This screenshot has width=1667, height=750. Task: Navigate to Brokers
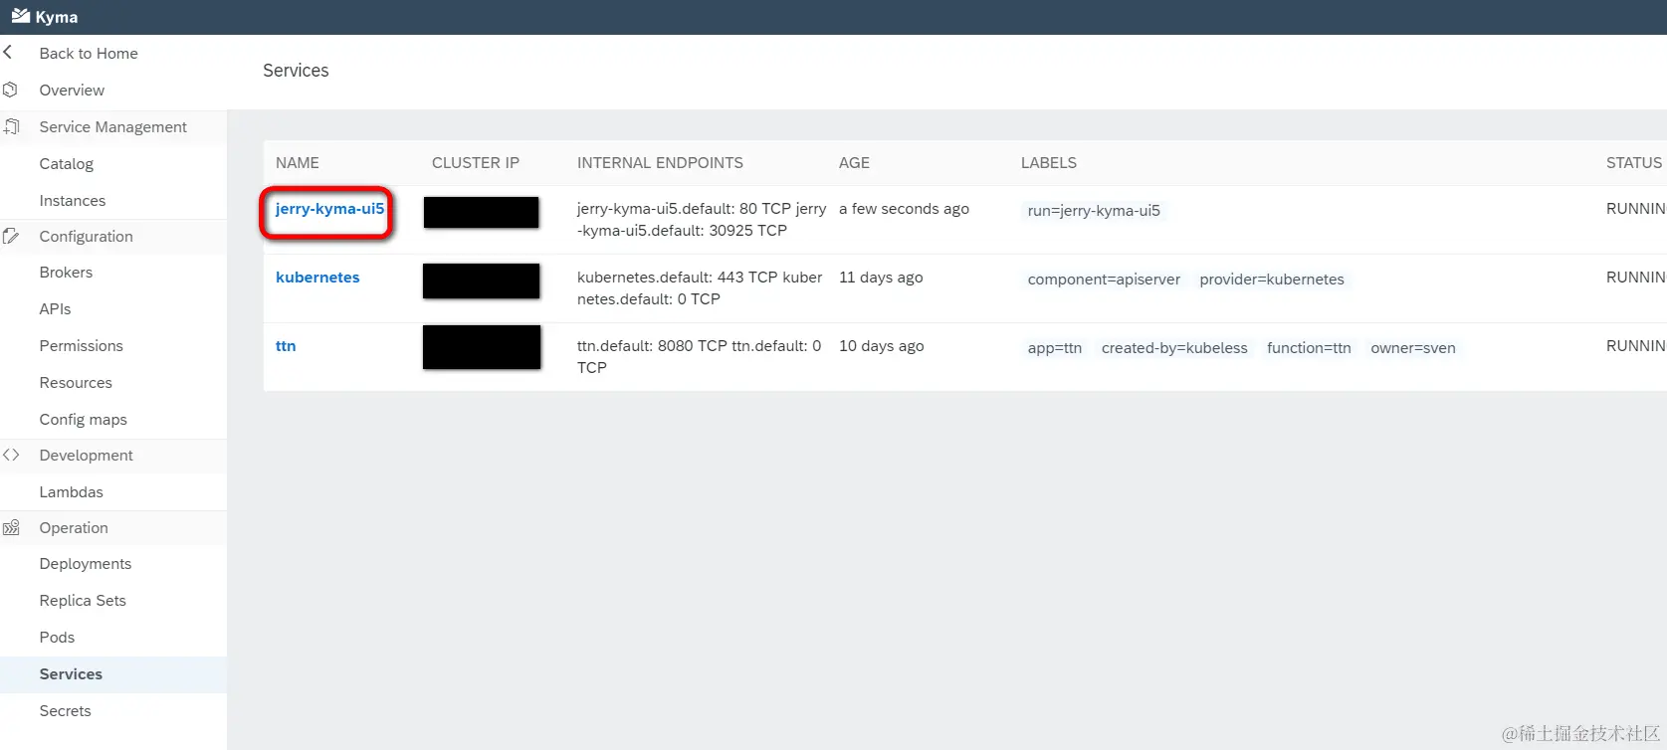(x=66, y=273)
